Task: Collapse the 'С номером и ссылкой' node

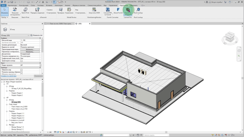Action: click(7, 120)
